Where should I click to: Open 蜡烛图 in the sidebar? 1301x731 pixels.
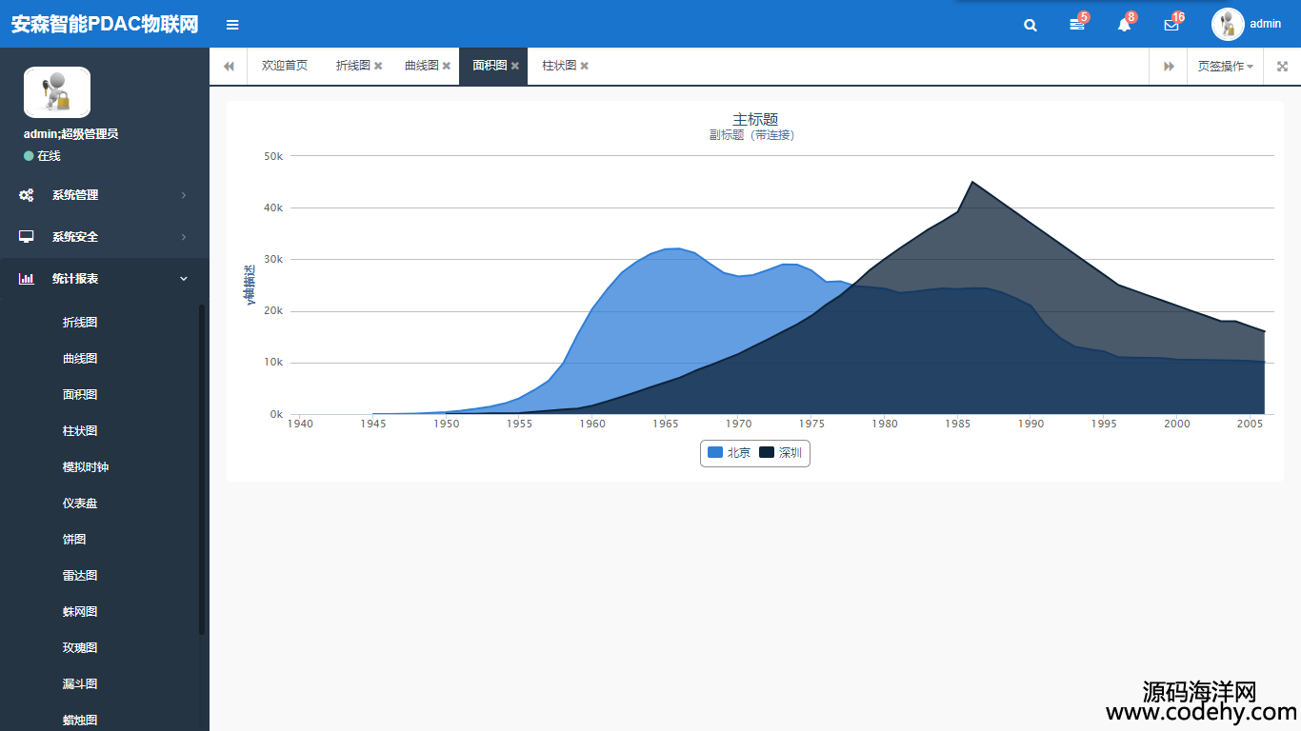click(x=80, y=721)
